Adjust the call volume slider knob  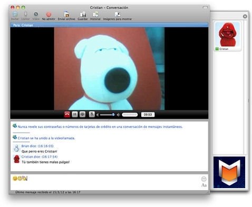click(113, 115)
